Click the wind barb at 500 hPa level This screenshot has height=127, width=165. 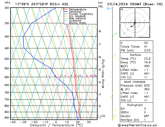coord(114,56)
